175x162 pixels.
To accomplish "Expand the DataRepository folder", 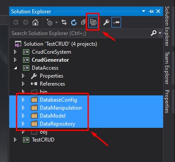I will 23,124.
